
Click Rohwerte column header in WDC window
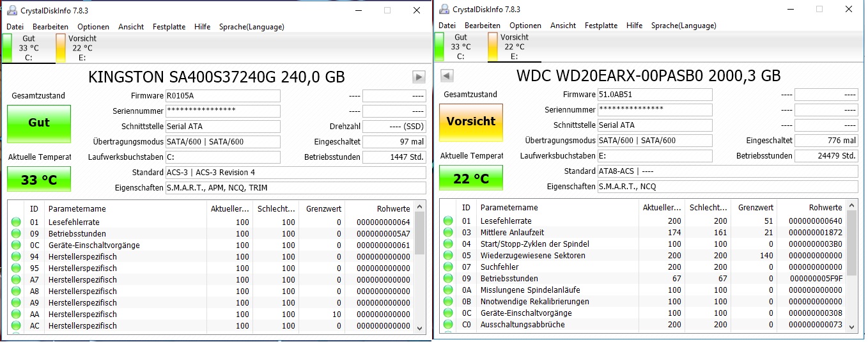pos(810,208)
